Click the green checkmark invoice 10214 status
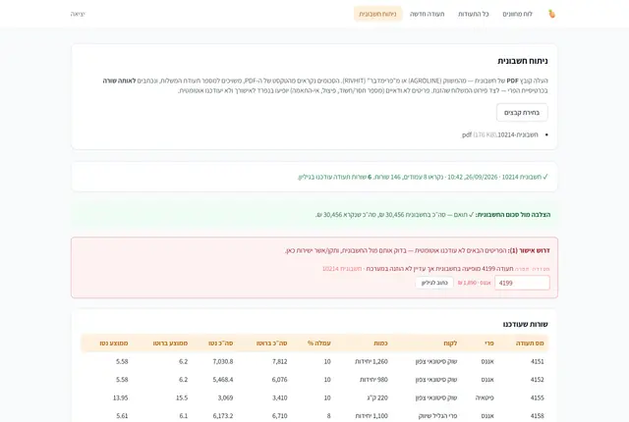The image size is (629, 422). click(423, 177)
